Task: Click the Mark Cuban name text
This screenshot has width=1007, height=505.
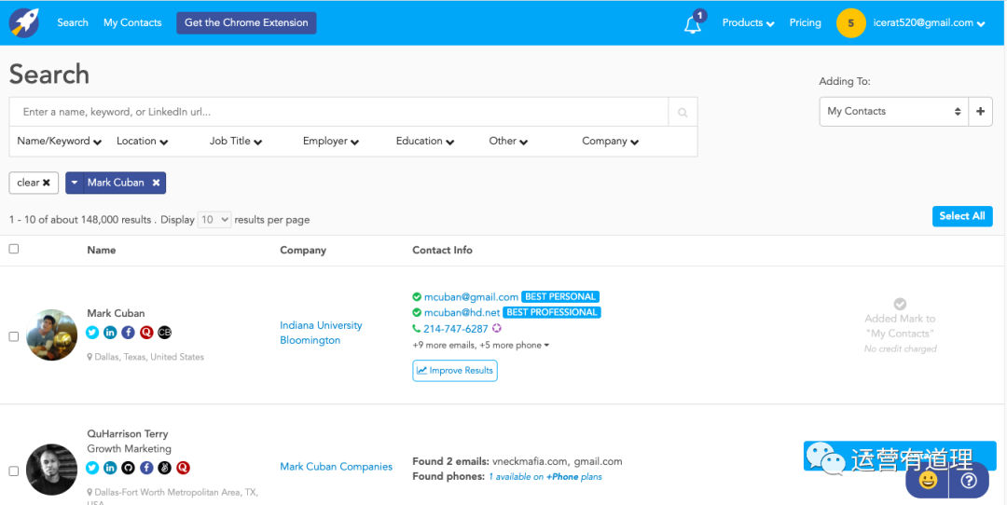Action: click(116, 313)
